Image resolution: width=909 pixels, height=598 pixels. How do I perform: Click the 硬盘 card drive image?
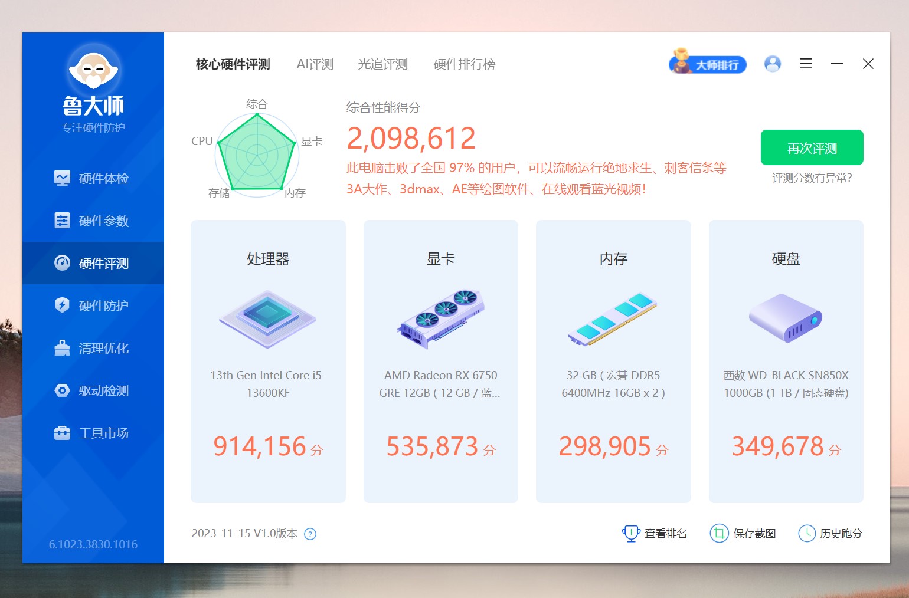pos(786,318)
